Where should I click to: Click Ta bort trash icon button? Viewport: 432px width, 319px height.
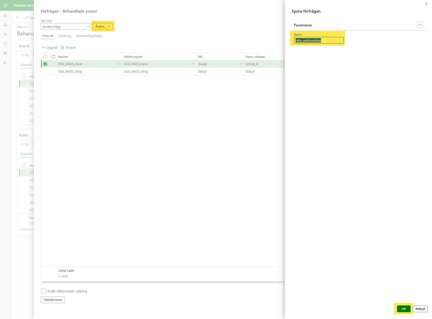(x=68, y=47)
